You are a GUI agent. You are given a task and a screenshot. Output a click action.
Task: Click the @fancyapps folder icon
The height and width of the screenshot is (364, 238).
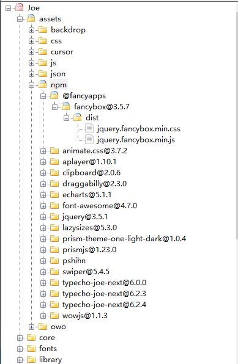[54, 95]
